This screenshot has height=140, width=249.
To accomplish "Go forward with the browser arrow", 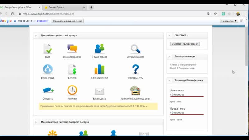I will 6,14.
